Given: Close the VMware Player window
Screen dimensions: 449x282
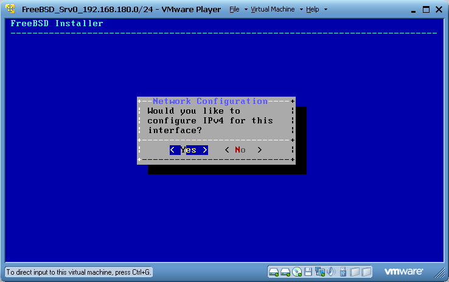Looking at the screenshot, I should pos(439,10).
